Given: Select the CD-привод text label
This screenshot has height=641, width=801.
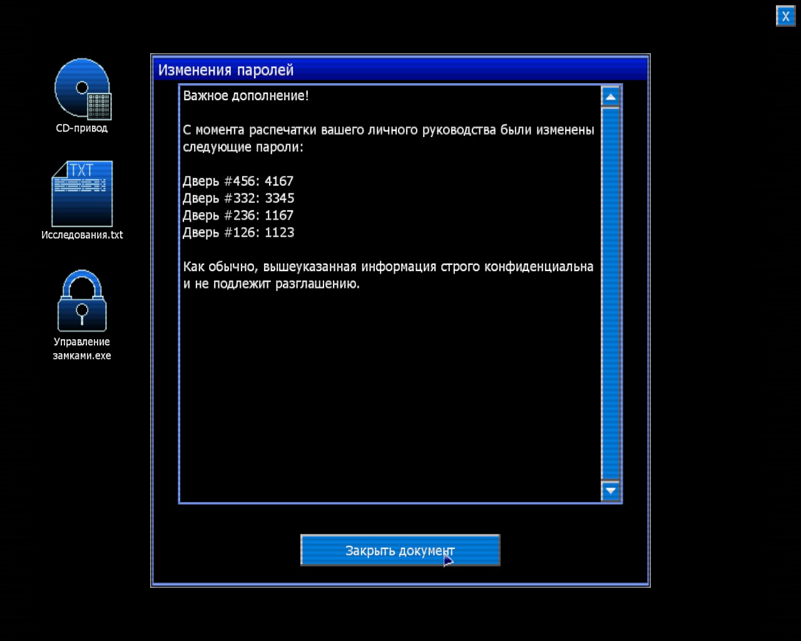Looking at the screenshot, I should [x=82, y=128].
